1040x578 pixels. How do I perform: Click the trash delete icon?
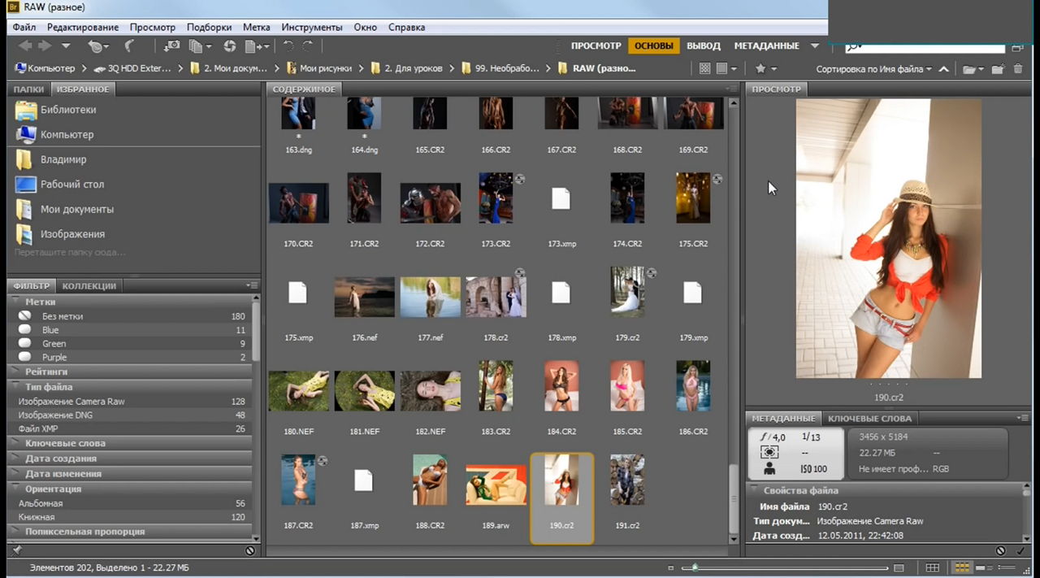pos(1018,69)
